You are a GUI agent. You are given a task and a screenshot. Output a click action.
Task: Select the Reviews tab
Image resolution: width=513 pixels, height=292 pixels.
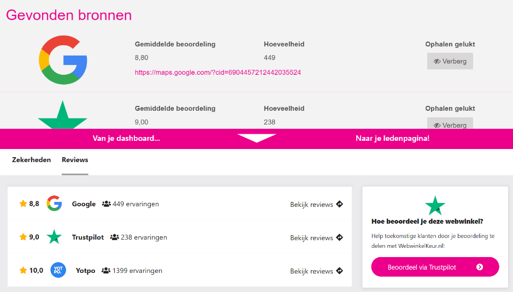(x=75, y=160)
